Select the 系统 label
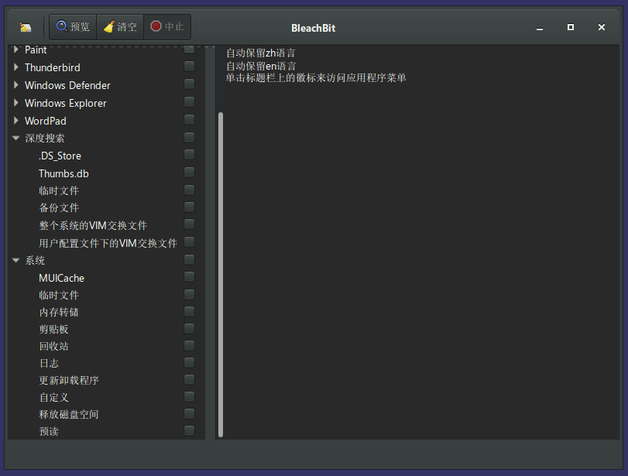This screenshot has width=628, height=476. pos(35,261)
